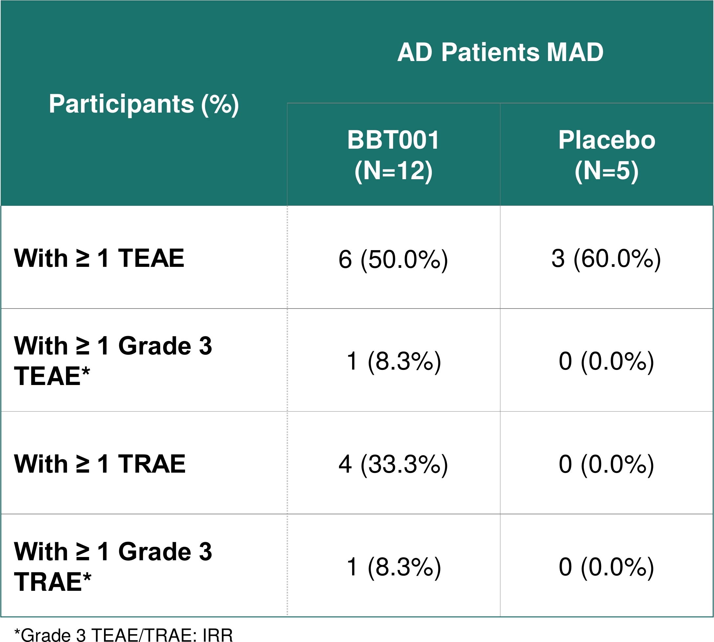
Task: Select the With ≥ 1 Grade 3 TEAE* label
Action: pyautogui.click(x=113, y=361)
